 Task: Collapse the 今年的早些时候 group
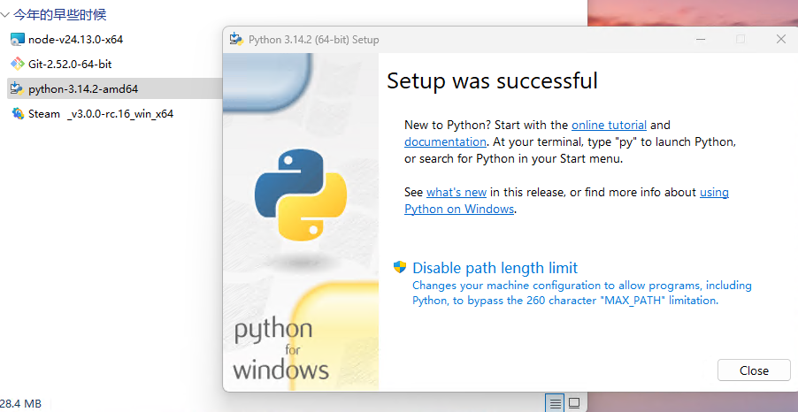tap(5, 15)
